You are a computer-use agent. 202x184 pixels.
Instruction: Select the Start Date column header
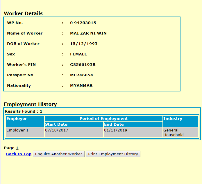coord(56,125)
